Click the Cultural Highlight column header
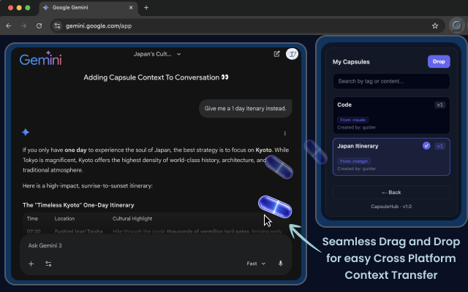The height and width of the screenshot is (292, 468). (x=132, y=219)
